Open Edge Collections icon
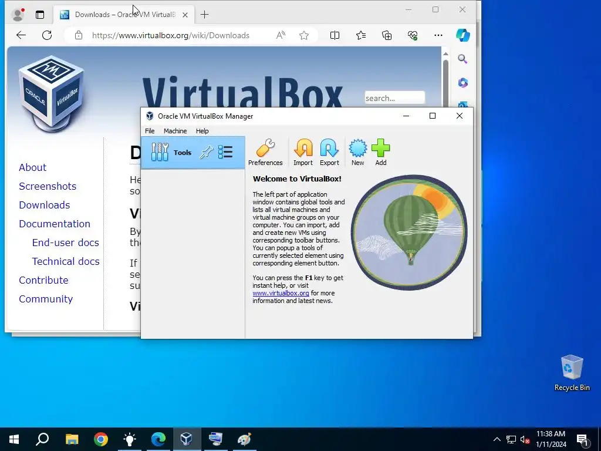 pos(387,35)
